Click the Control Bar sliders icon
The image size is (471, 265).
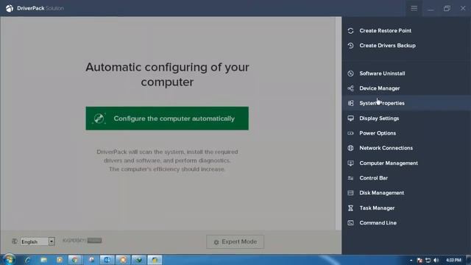point(350,178)
